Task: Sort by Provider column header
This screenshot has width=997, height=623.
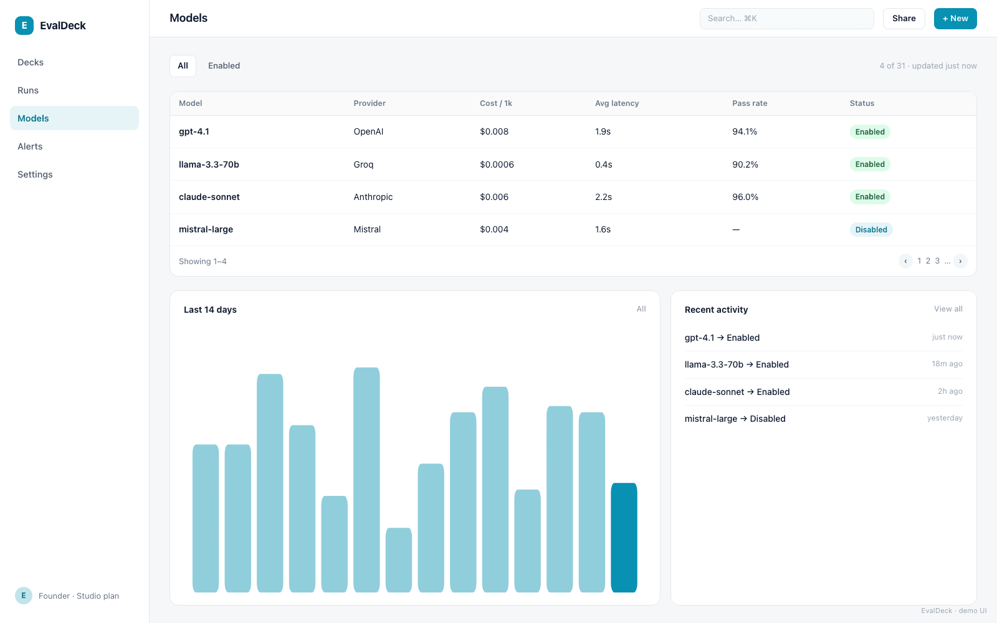Action: tap(370, 103)
